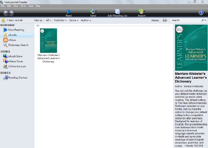Click the Add Reading List label

[118, 16]
